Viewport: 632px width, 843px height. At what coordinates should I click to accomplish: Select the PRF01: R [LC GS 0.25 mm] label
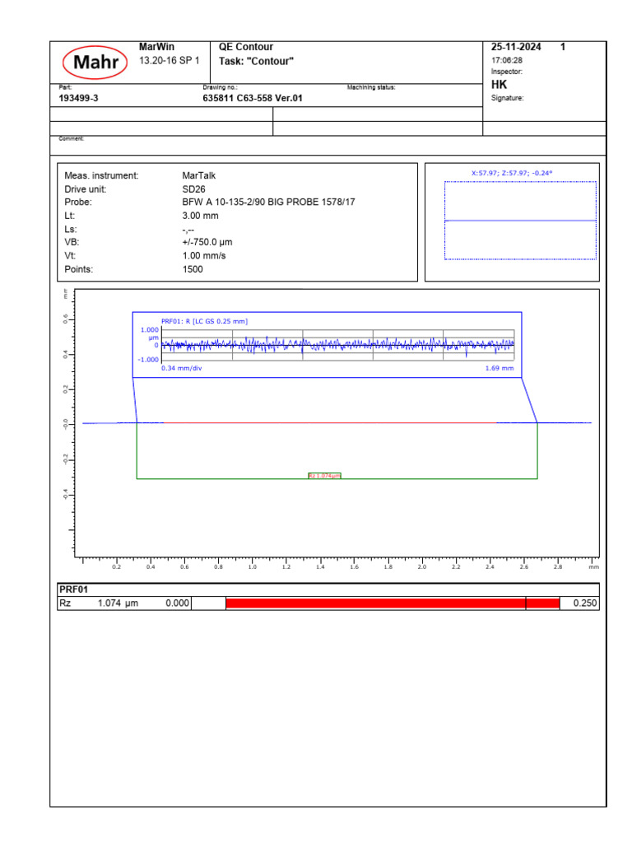[204, 322]
